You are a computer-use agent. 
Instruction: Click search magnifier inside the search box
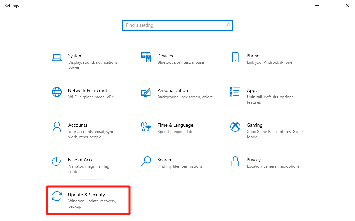click(x=228, y=25)
